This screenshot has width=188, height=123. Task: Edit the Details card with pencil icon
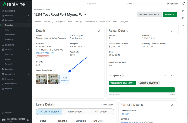point(100,31)
